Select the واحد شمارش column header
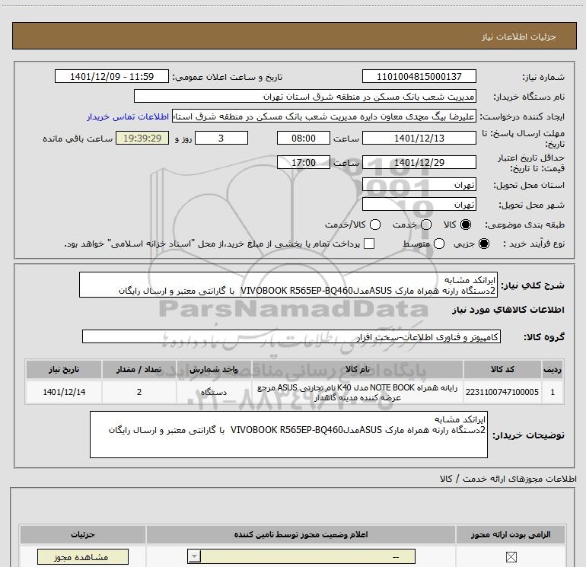 213,370
